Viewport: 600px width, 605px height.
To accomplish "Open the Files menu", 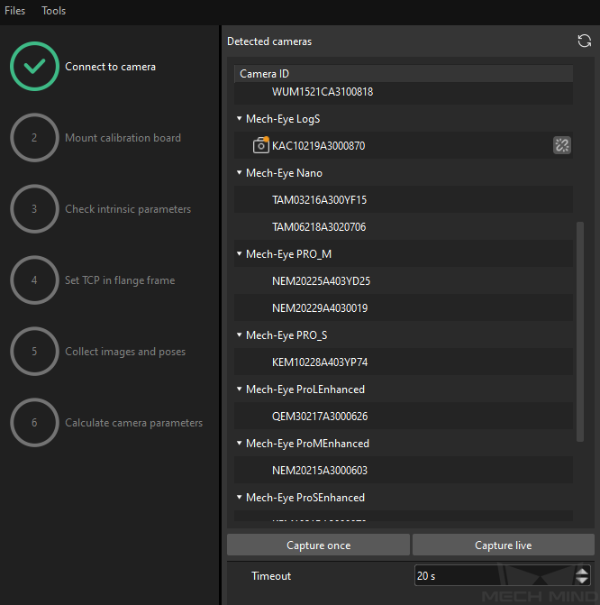I will point(14,11).
